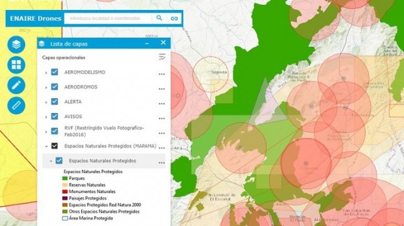Screen dimensions: 404x226
Task: Click the ENAIRE Drones title
Action: pos(36,19)
